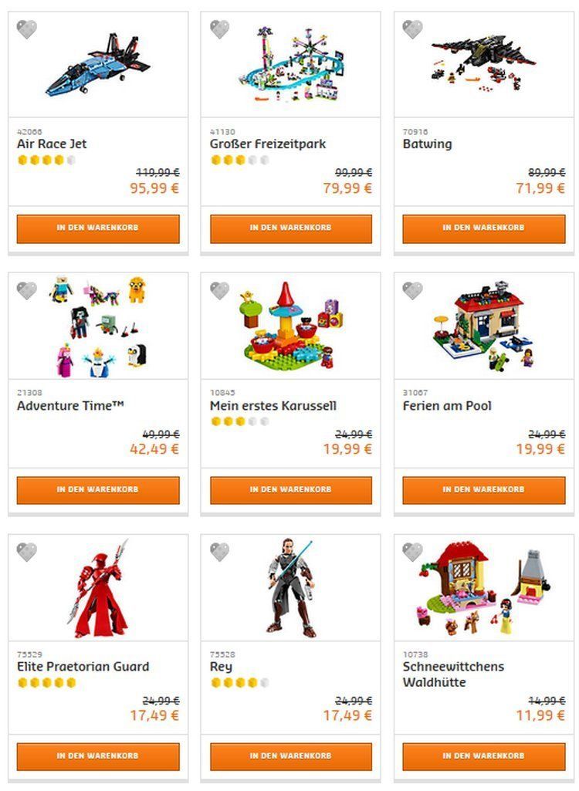
Task: Open the Großer Freizeitpark product title
Action: pyautogui.click(x=268, y=144)
